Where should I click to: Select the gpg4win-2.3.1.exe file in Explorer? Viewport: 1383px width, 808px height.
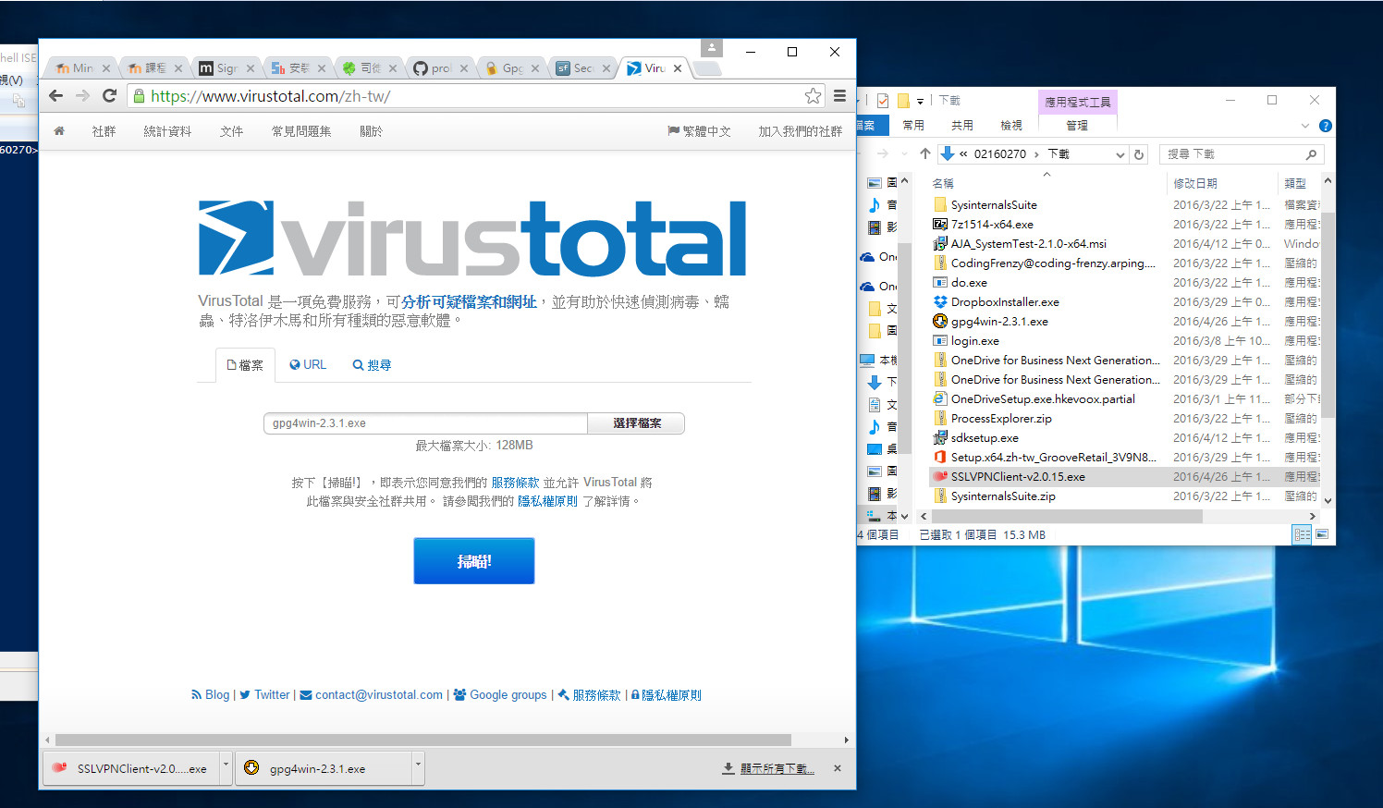click(x=999, y=322)
